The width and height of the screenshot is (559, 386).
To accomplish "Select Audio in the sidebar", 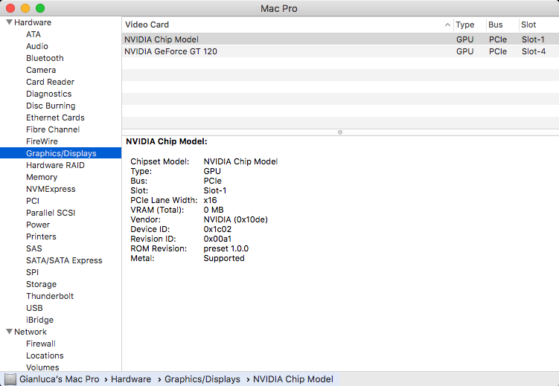I will tap(37, 46).
